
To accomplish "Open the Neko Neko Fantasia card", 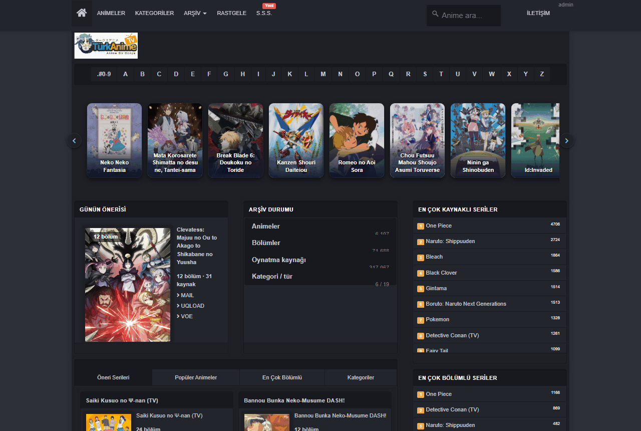I will [x=114, y=140].
